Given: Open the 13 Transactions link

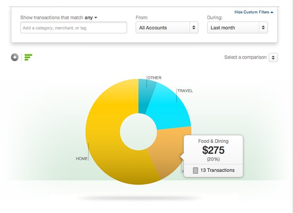Looking at the screenshot, I should coord(217,170).
